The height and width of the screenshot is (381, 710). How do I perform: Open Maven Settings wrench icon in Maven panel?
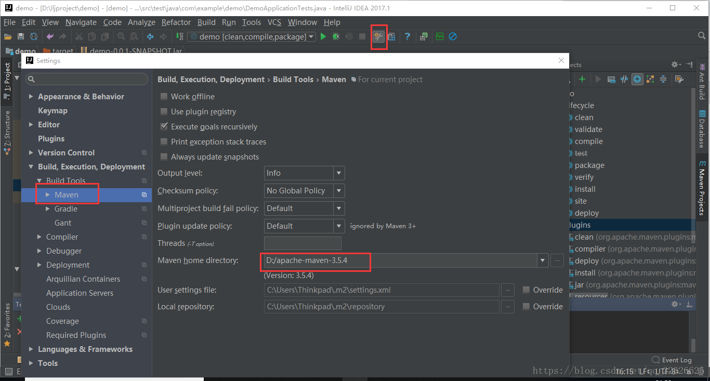pos(679,79)
